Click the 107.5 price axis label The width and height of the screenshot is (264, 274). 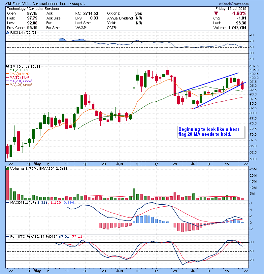[254, 66]
